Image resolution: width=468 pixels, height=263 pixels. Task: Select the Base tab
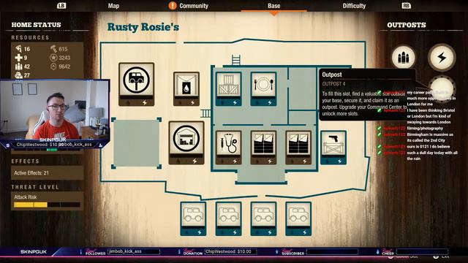click(273, 6)
